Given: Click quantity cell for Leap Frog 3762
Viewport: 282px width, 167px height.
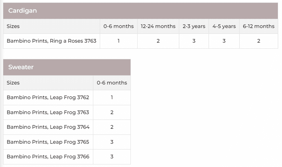Looking at the screenshot, I should tap(112, 97).
